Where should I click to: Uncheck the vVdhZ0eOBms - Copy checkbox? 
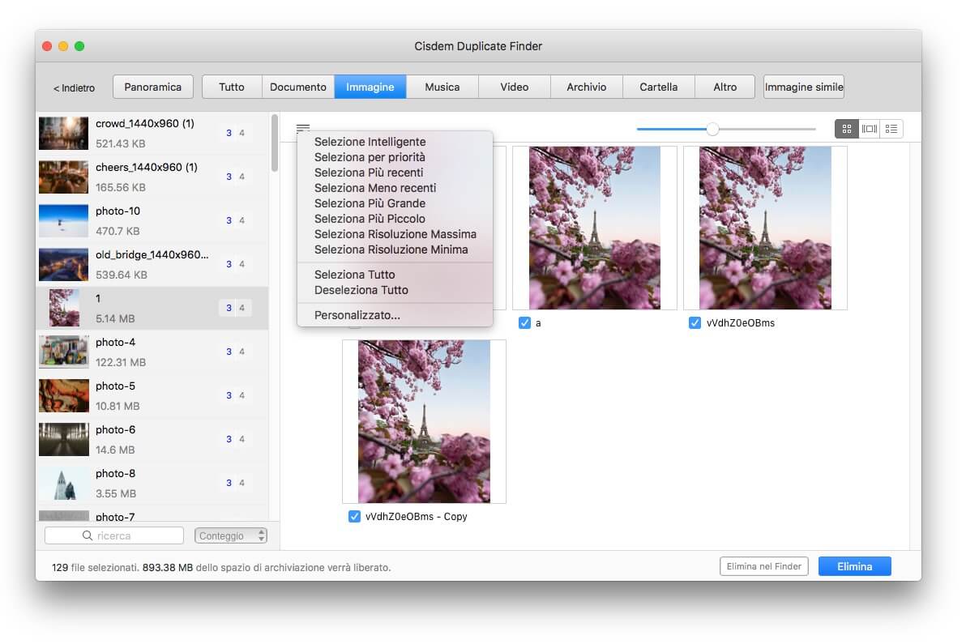pyautogui.click(x=354, y=517)
